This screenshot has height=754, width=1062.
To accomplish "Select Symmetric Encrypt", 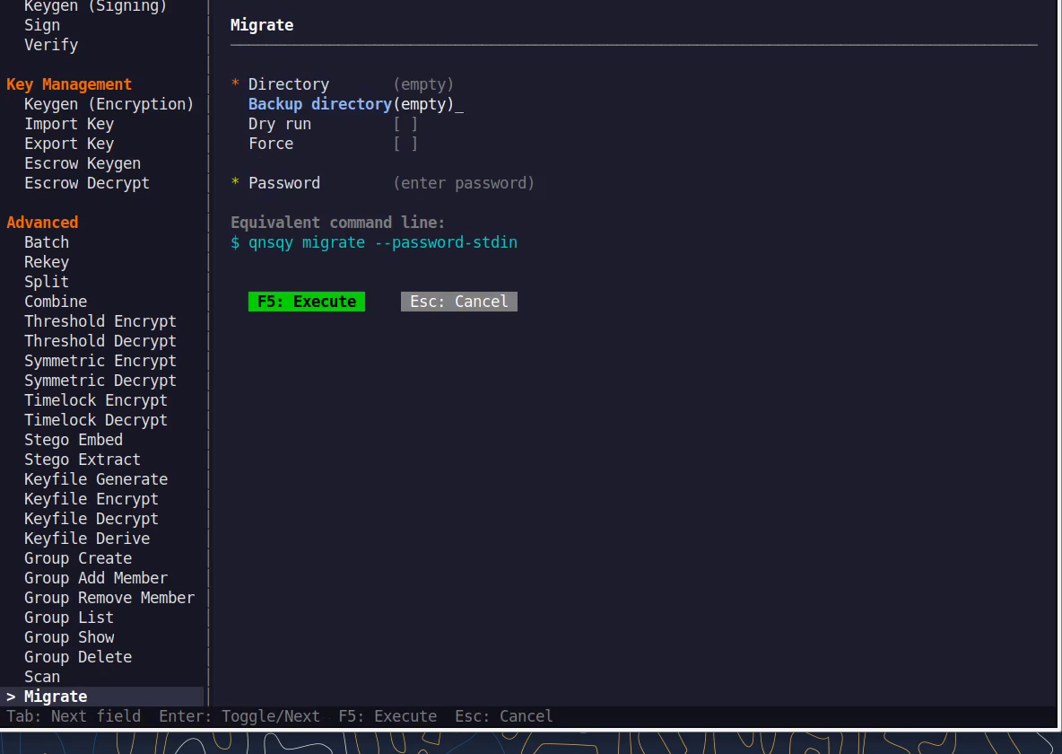I will click(x=100, y=361).
